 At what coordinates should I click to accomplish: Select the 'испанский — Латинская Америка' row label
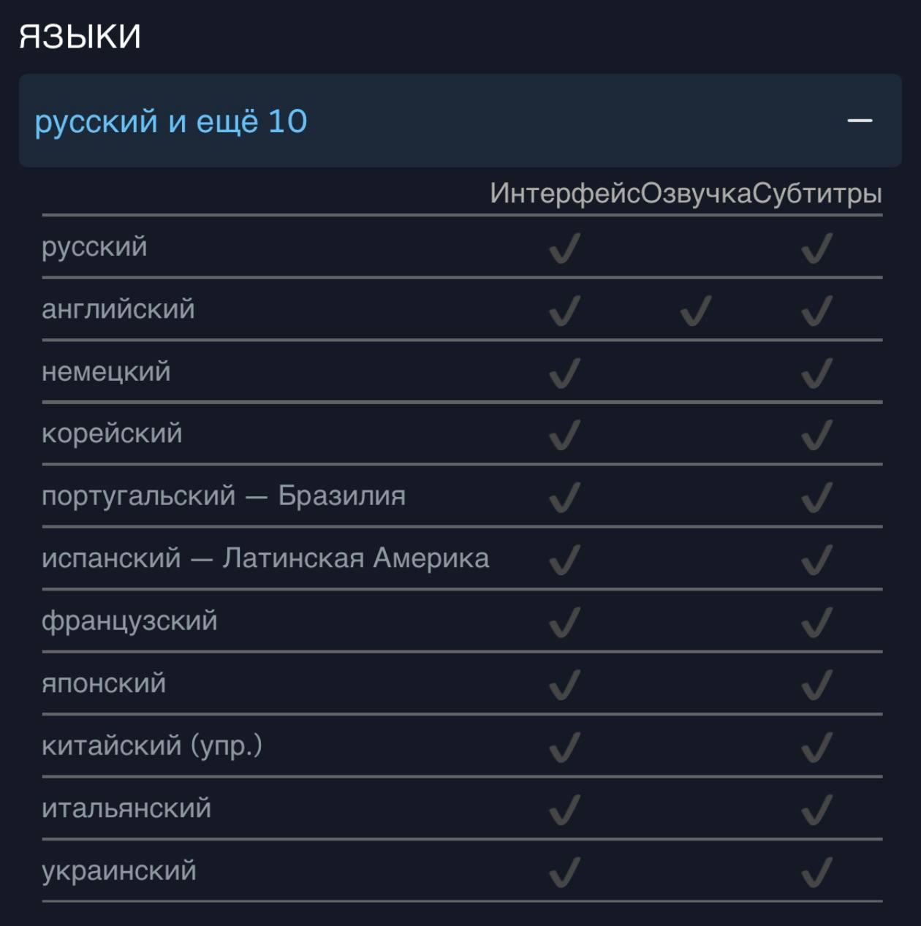tap(265, 558)
